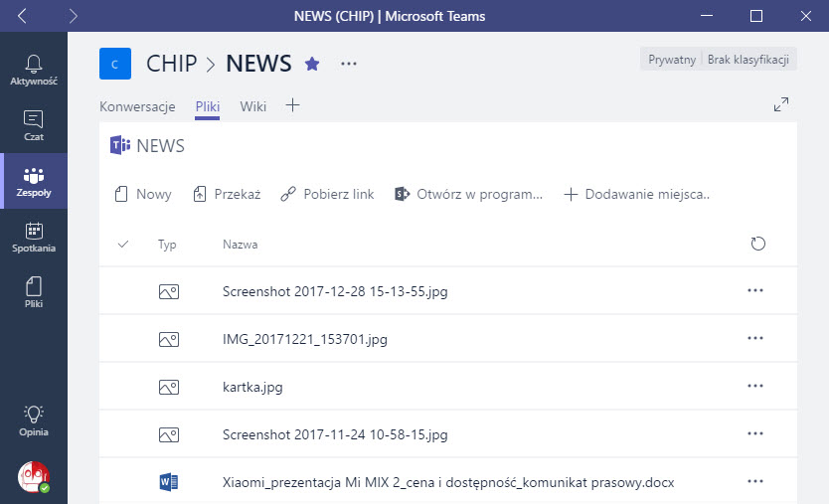The height and width of the screenshot is (504, 829).
Task: Open more options for Screenshot 2017-11-24 file
Action: point(755,433)
